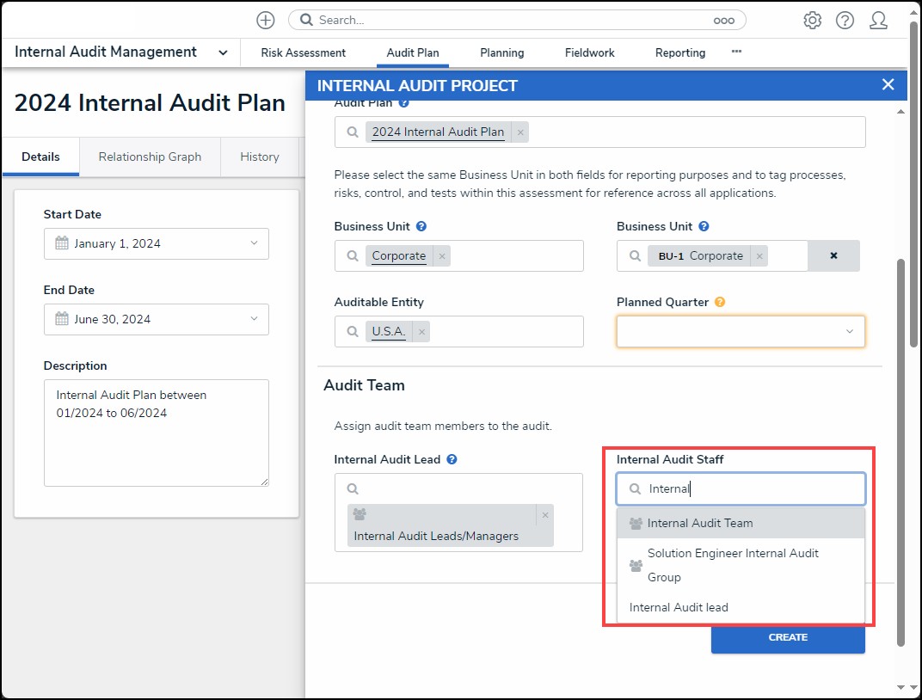
Task: Click the plus create-new icon
Action: point(266,21)
